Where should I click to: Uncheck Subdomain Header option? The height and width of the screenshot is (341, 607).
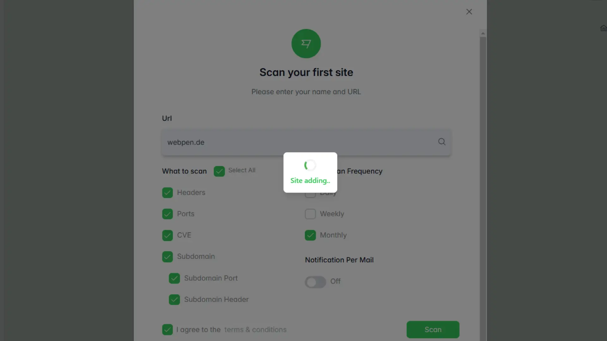click(174, 300)
